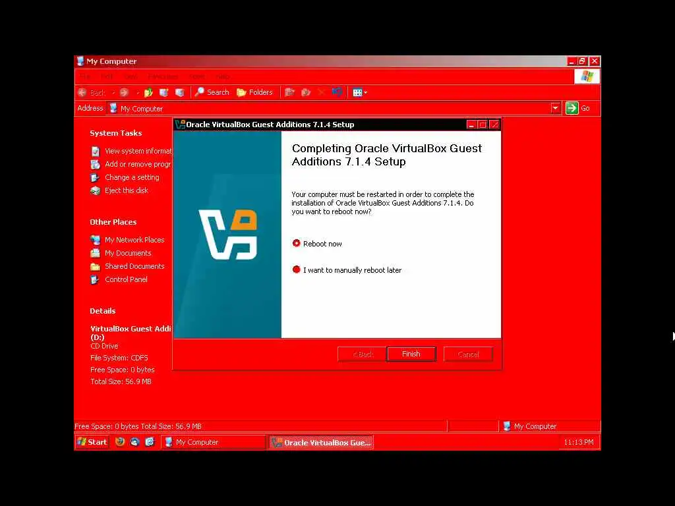
Task: Open the Edit menu in My Computer
Action: pyautogui.click(x=107, y=76)
